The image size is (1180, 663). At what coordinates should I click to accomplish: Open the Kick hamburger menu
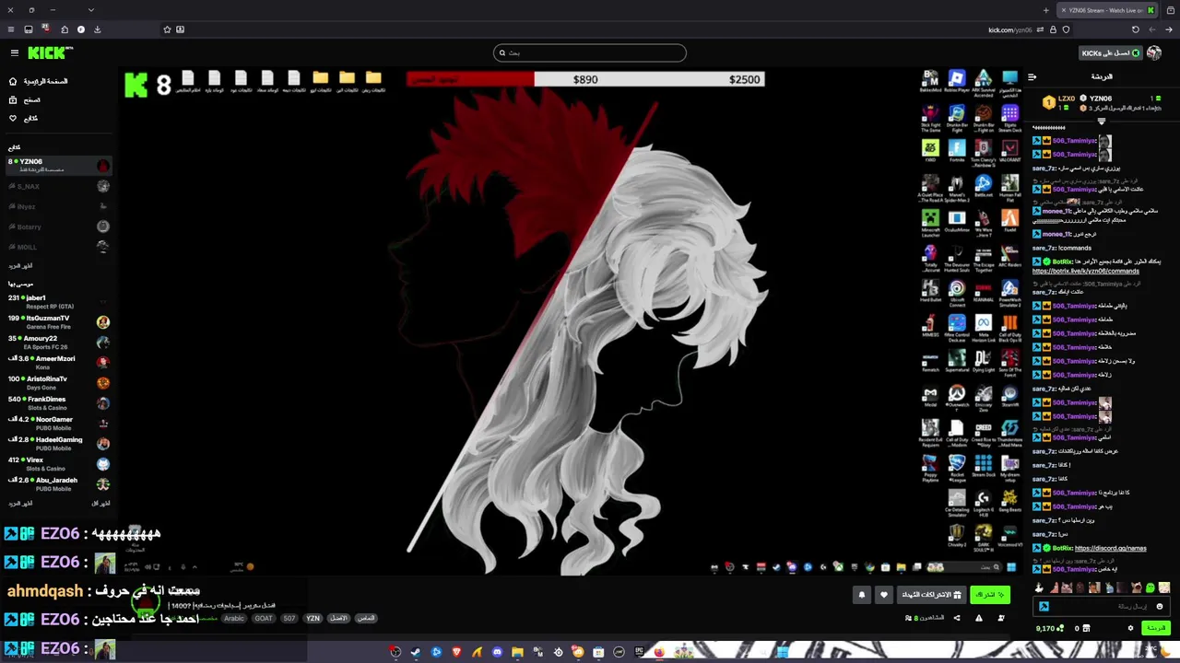pos(14,53)
